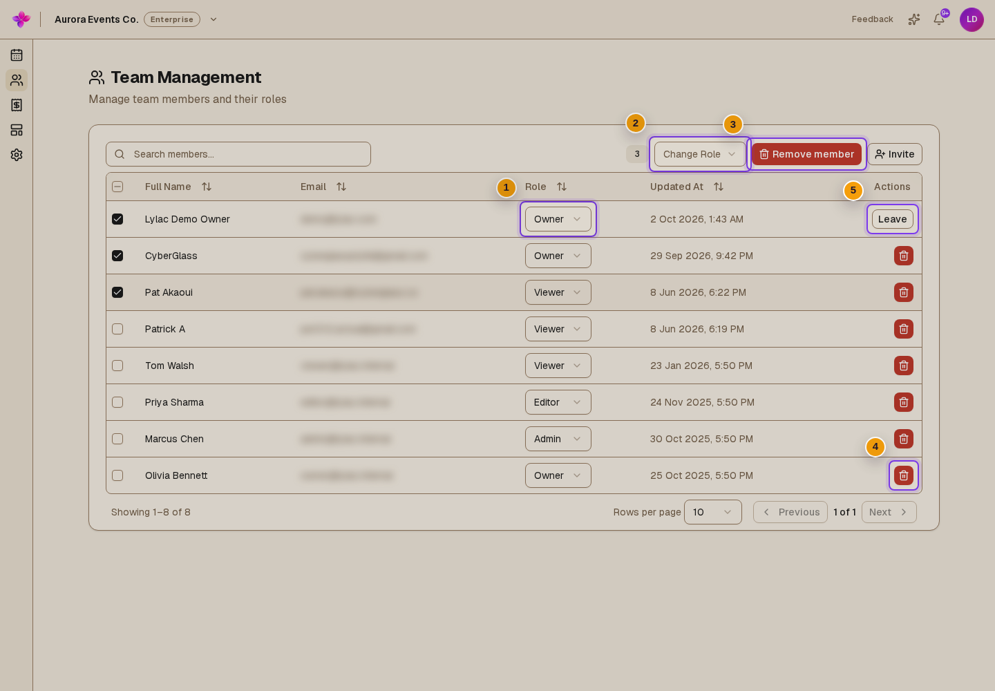The image size is (995, 691).
Task: Sort by Email column arrows
Action: pos(341,187)
